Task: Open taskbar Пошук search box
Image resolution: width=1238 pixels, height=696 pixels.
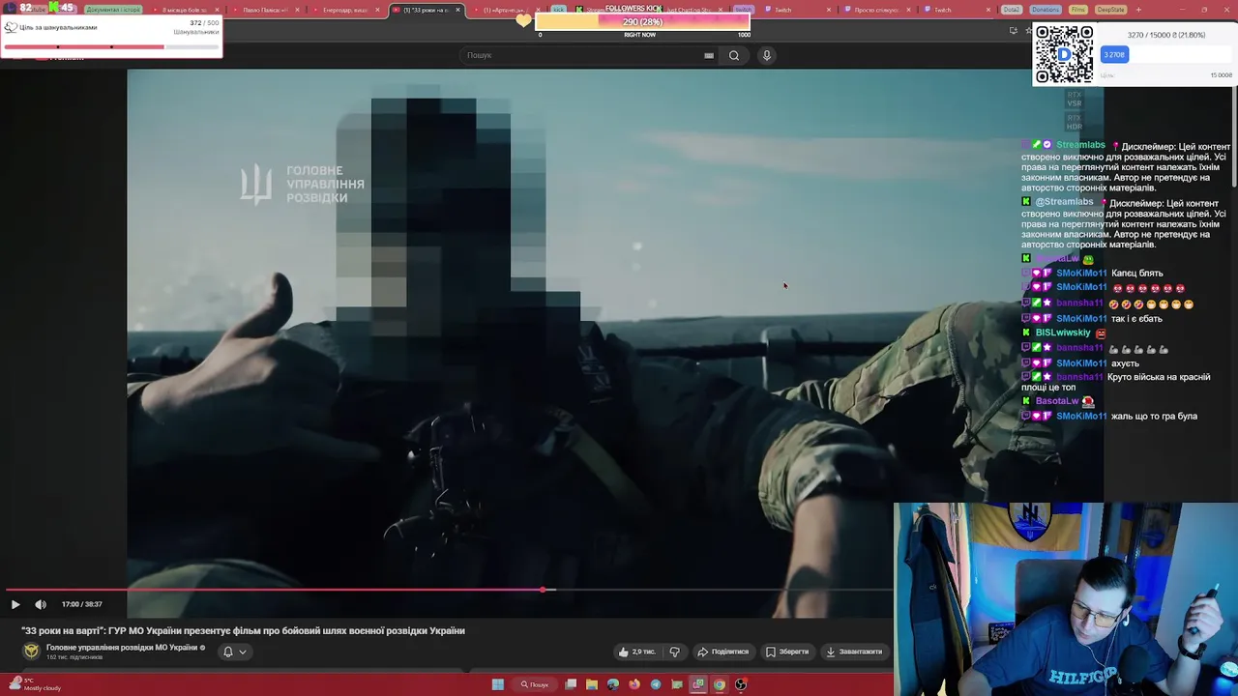Action: click(x=535, y=684)
